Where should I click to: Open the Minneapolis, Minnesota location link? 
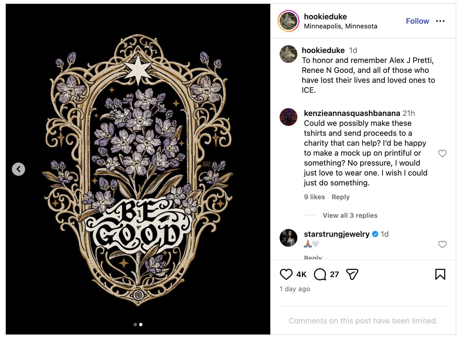tap(340, 26)
